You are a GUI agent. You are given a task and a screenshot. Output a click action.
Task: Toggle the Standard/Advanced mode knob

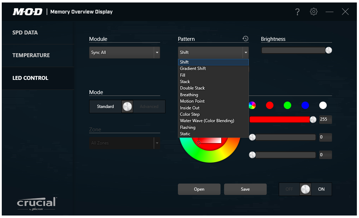click(x=127, y=107)
